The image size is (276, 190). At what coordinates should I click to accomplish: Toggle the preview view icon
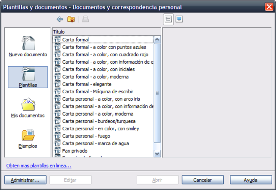pos(179,19)
